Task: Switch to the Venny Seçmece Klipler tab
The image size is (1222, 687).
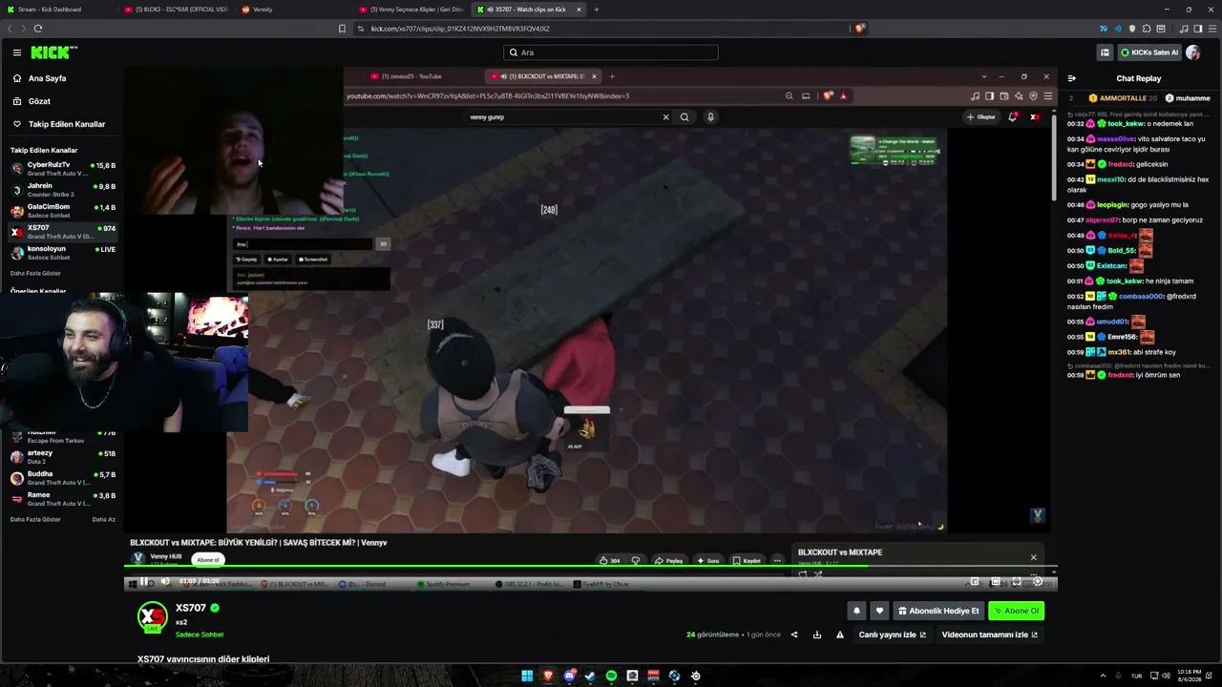Action: pyautogui.click(x=411, y=10)
